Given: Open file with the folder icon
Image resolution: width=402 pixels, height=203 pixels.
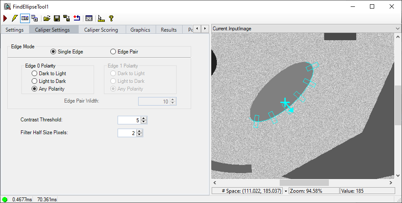Looking at the screenshot, I should coord(47,18).
